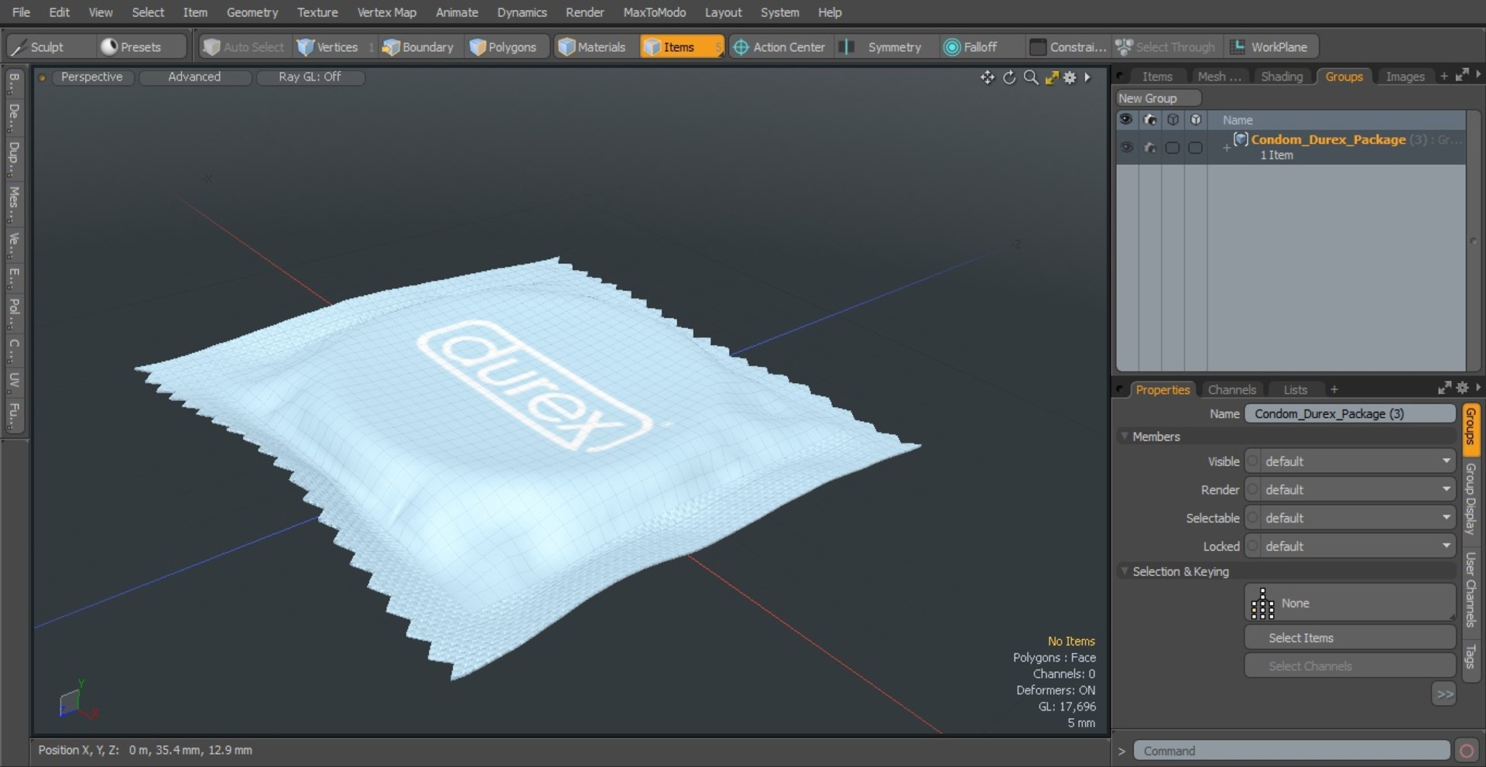Open the Perspective view type dropdown
Screen dimensions: 1486x767
pos(92,77)
